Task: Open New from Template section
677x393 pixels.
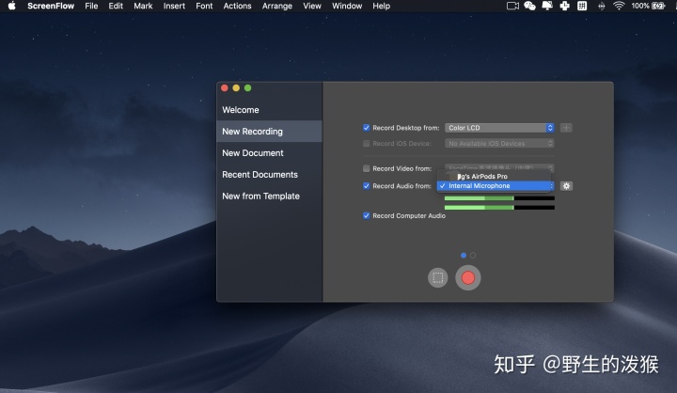Action: coord(270,196)
